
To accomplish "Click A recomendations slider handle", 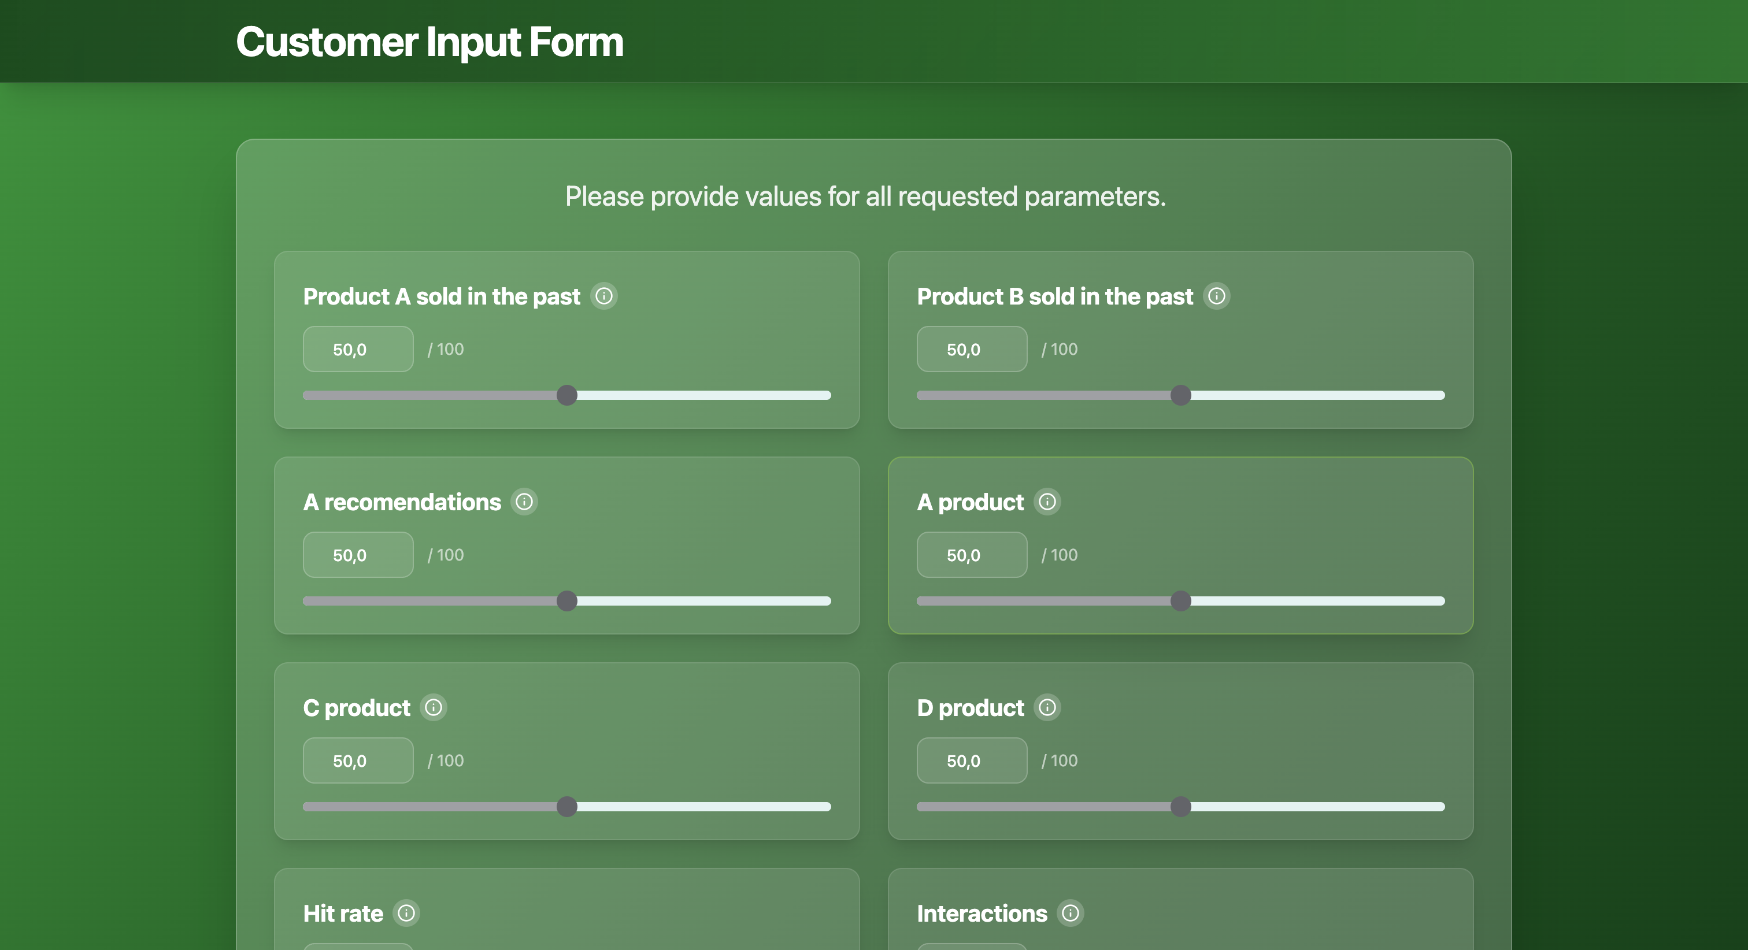I will click(566, 600).
